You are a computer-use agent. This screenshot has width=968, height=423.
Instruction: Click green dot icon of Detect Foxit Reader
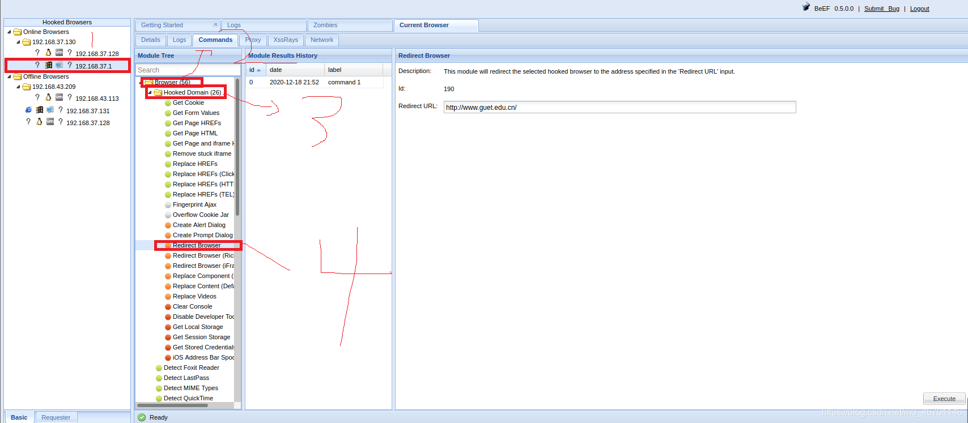159,368
